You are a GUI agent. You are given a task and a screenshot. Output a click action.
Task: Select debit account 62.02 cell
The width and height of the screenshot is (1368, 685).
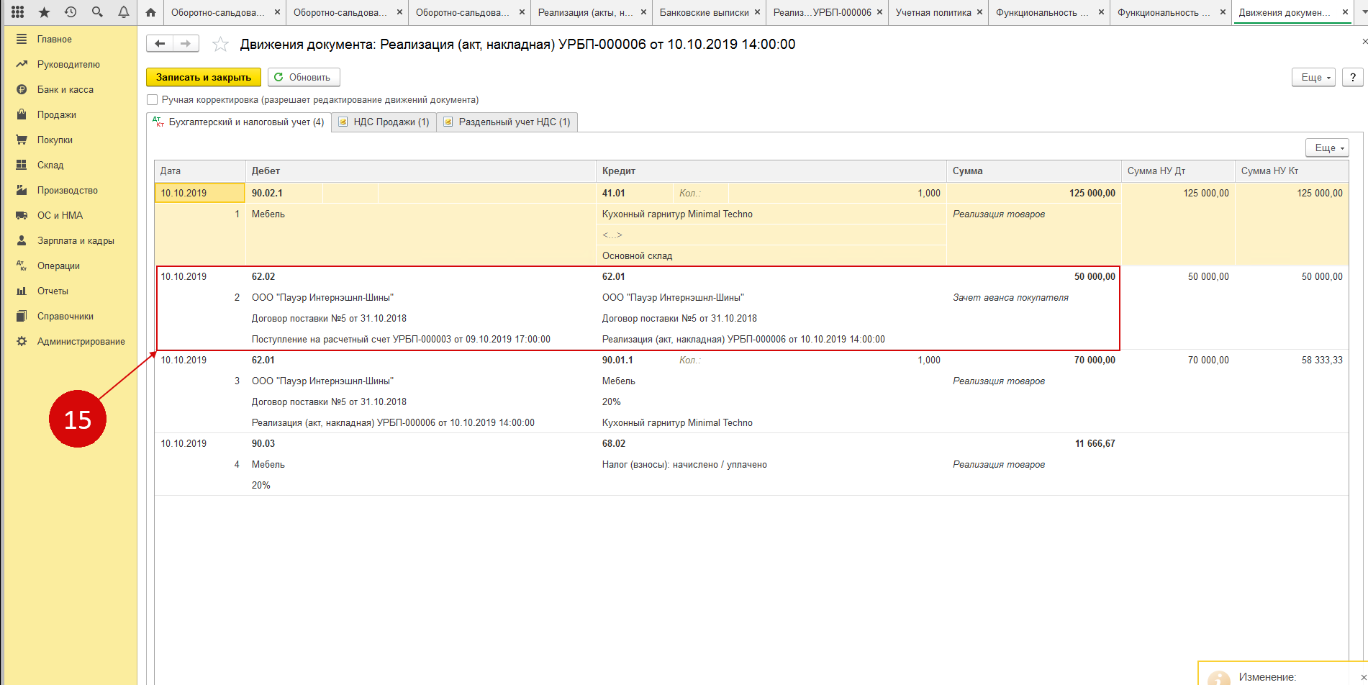[x=263, y=276]
